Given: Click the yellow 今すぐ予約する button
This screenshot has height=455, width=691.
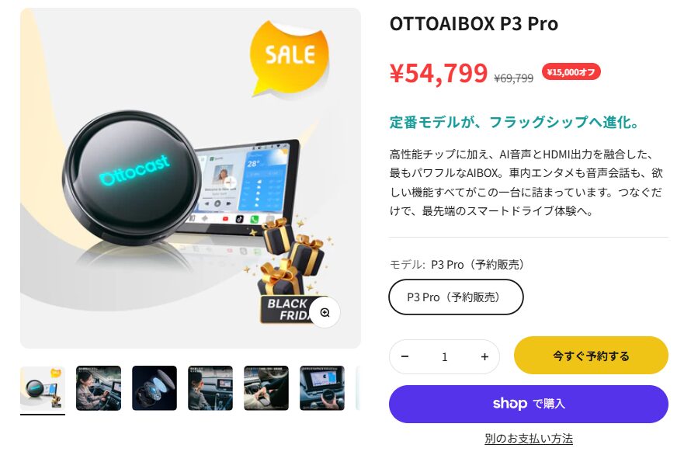Looking at the screenshot, I should [x=591, y=356].
